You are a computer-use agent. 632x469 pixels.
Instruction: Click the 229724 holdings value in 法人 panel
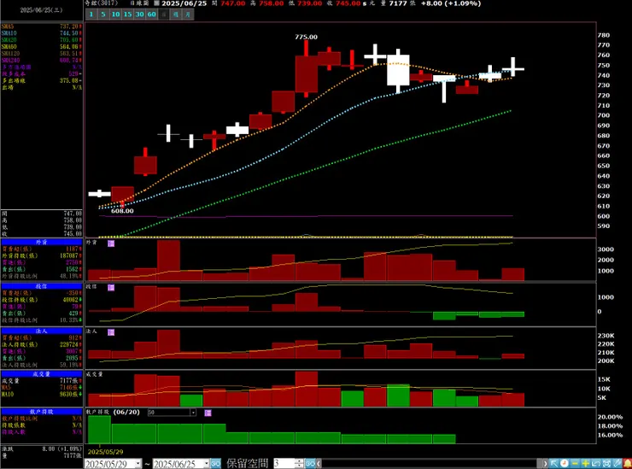click(69, 345)
